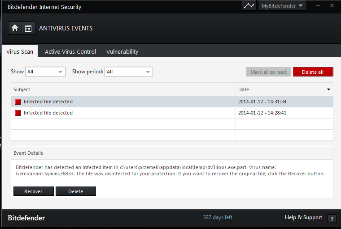Image resolution: width=341 pixels, height=229 pixels.
Task: Click the red Delete all button
Action: pyautogui.click(x=313, y=72)
